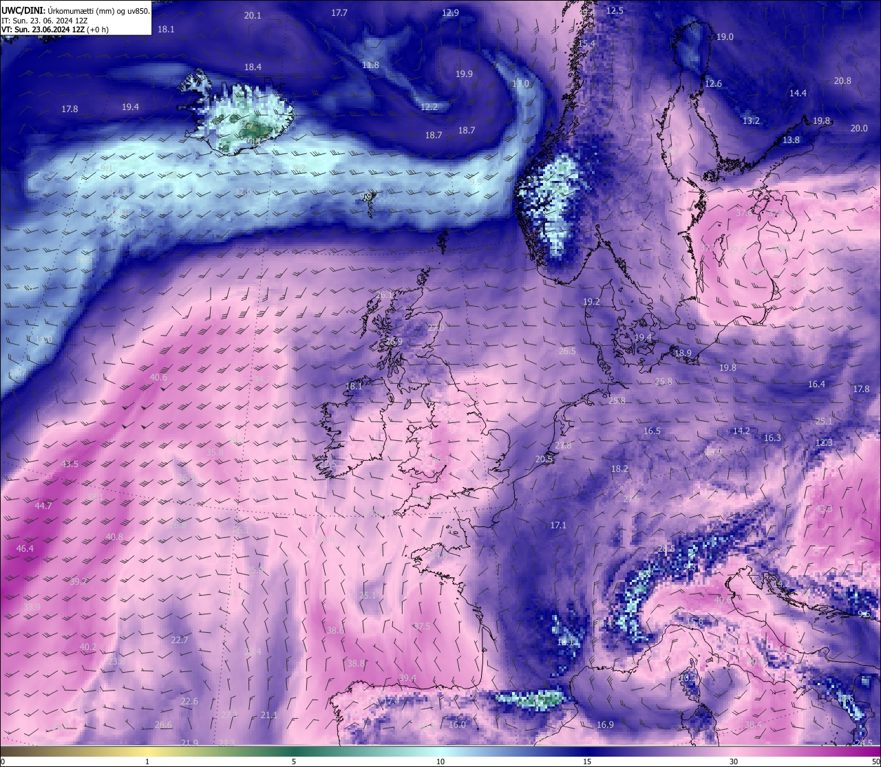Click the map value '16.3'
Image resolution: width=881 pixels, height=767 pixels.
(x=772, y=437)
